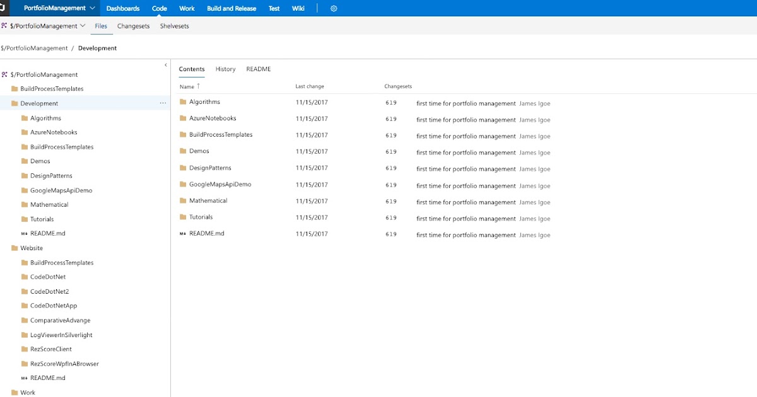Click $/PortfolioManagement in the breadcrumb
Viewport: 757px width, 397px height.
tap(35, 47)
